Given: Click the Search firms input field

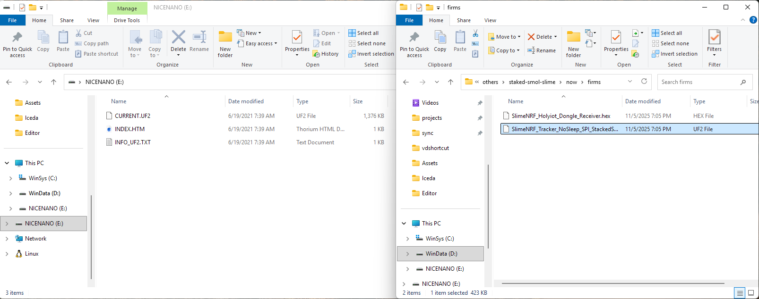Looking at the screenshot, I should (699, 82).
